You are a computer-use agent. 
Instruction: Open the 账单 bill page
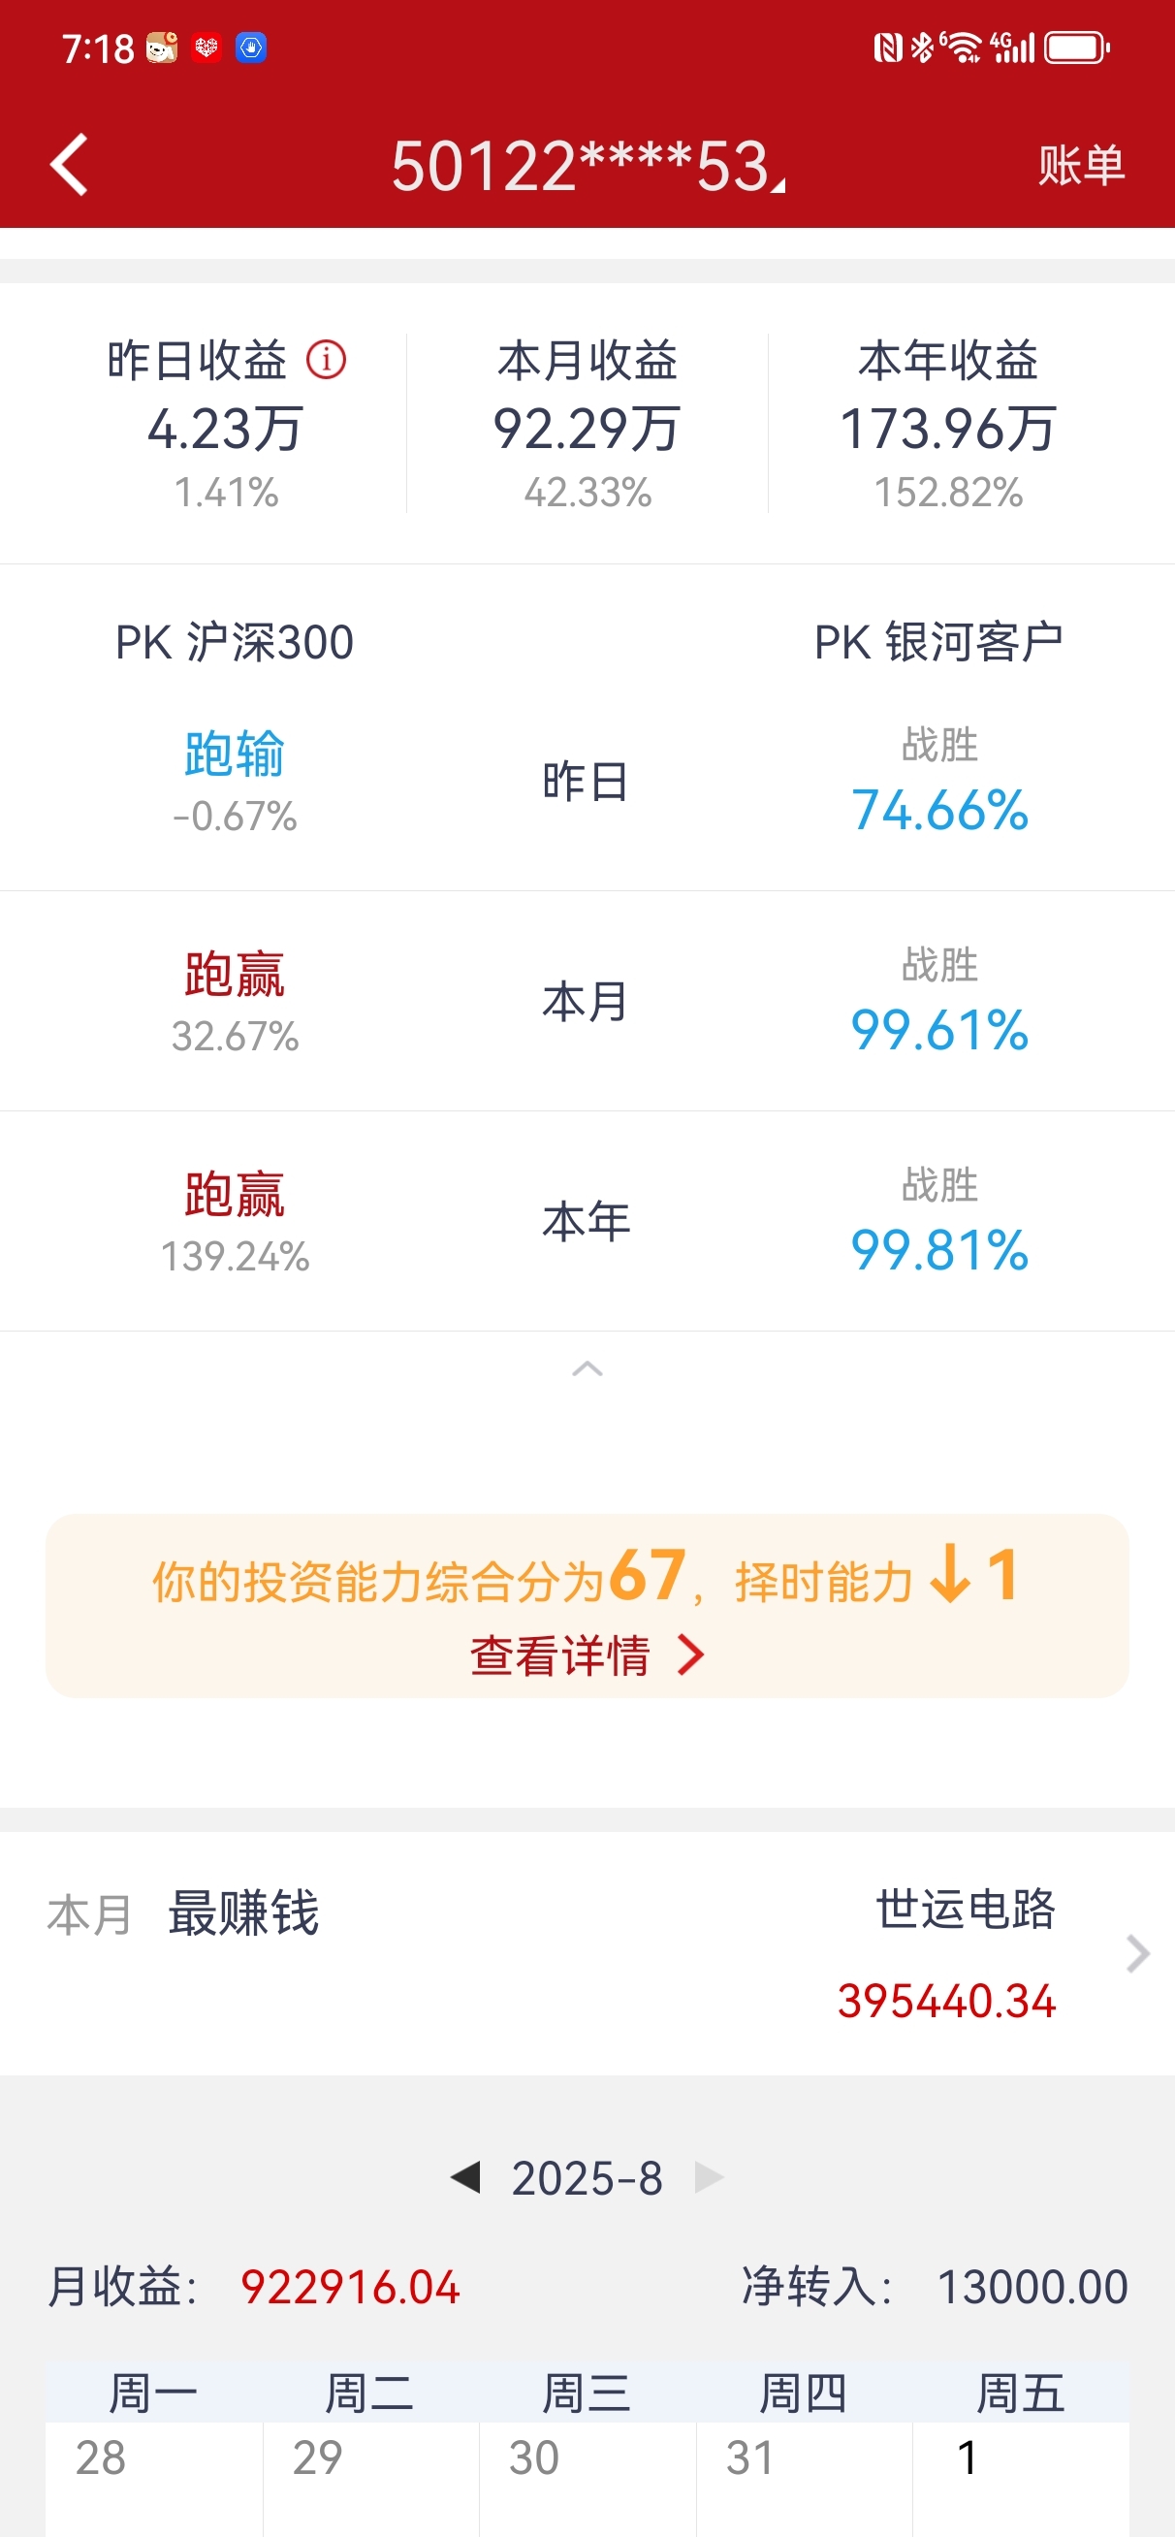1080,165
